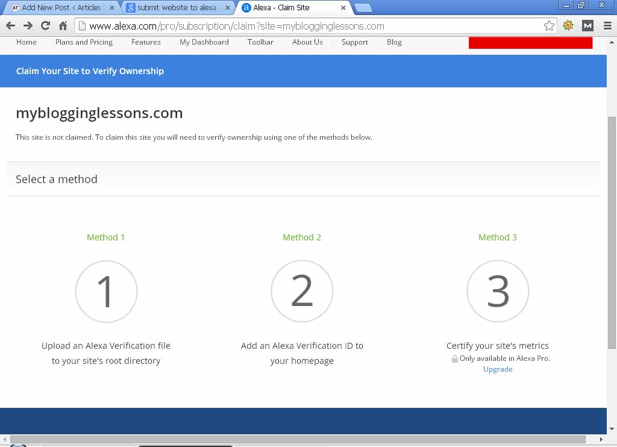
Task: Click Upgrade link for Alexa Pro
Action: coord(498,369)
